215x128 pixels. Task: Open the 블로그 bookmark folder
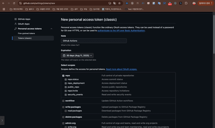[30, 9]
